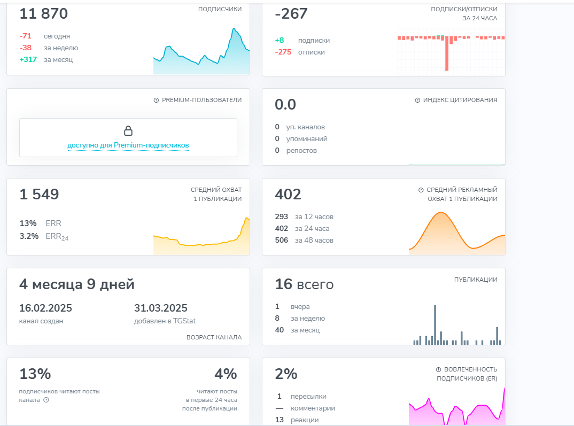
Task: Click the '1 вчера' publications row
Action: coord(292,307)
